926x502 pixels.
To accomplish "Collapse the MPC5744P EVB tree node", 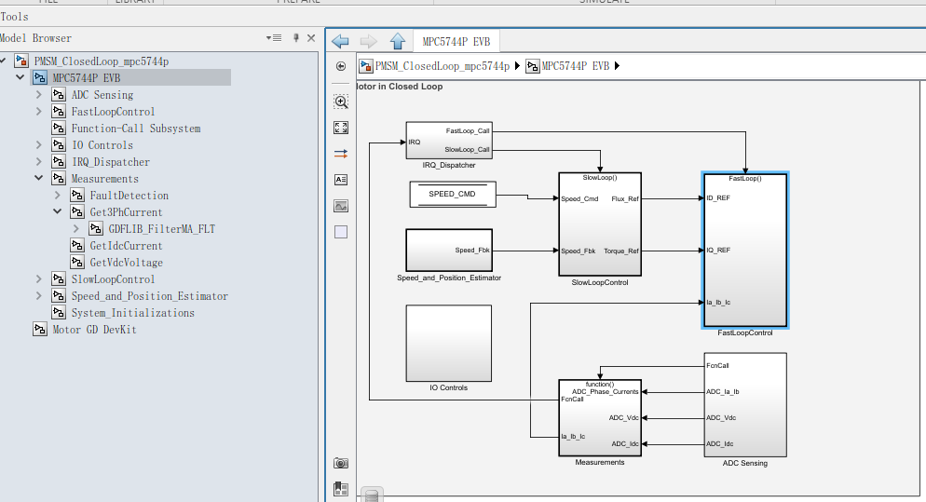I will pyautogui.click(x=20, y=77).
